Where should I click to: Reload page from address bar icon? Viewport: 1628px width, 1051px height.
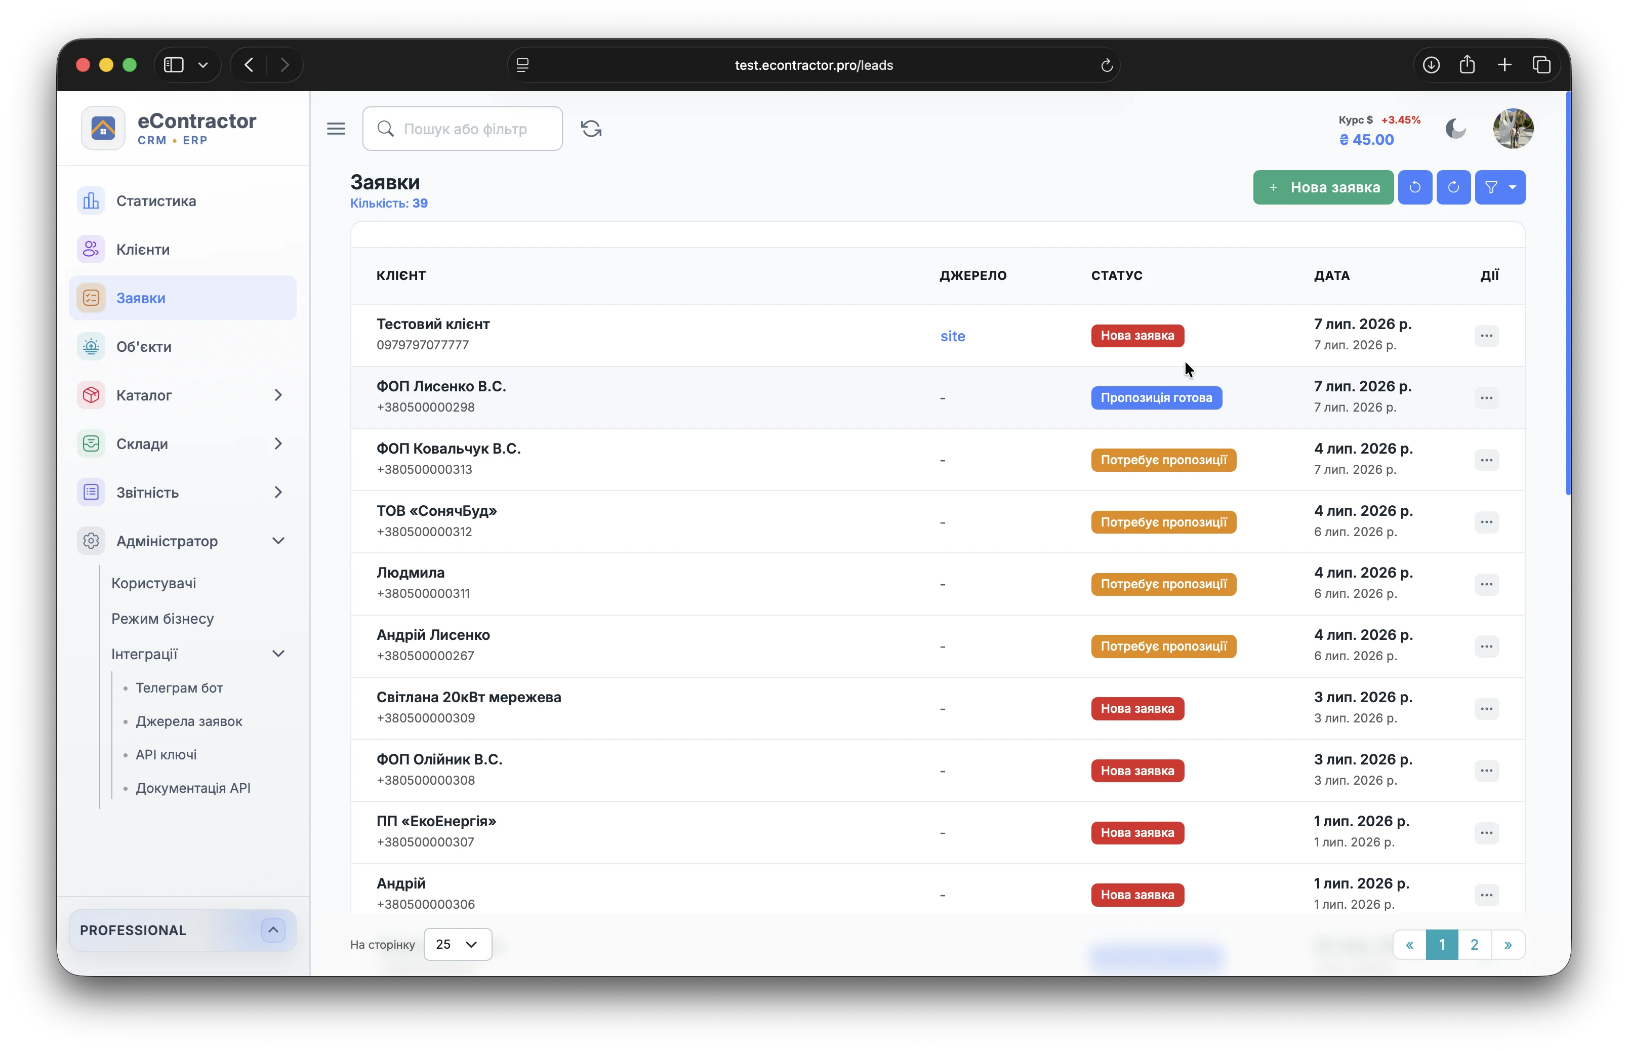tap(1106, 65)
